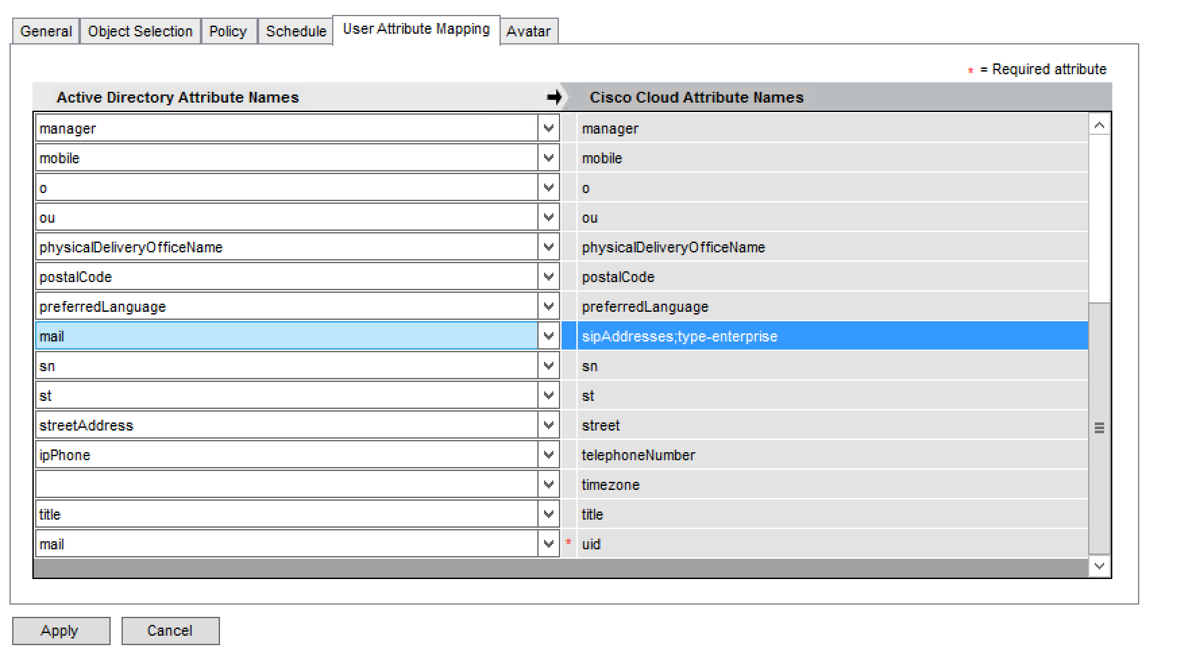Expand the 'sn' row dropdown arrow
Image resolution: width=1196 pixels, height=660 pixels.
549,365
